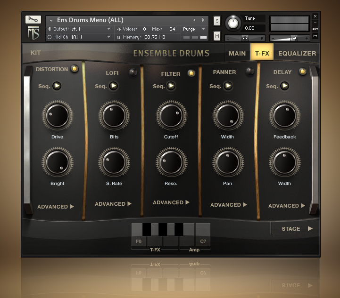340x298 pixels.
Task: Open Midi Ch dropdown
Action: click(x=108, y=37)
